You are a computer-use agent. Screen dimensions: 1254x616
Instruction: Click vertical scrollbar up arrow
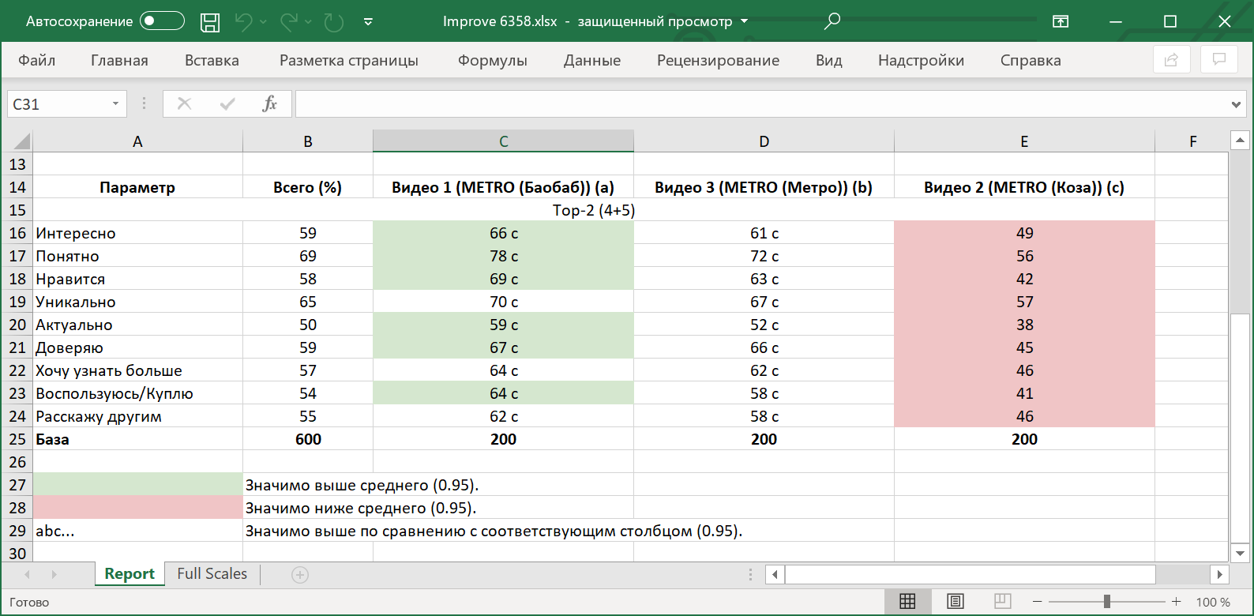[x=1240, y=141]
